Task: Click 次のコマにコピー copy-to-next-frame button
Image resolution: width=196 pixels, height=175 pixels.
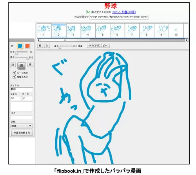Action: point(98,45)
